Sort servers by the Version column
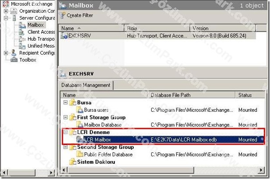The width and height of the screenshot is (270, 179). pos(223,28)
